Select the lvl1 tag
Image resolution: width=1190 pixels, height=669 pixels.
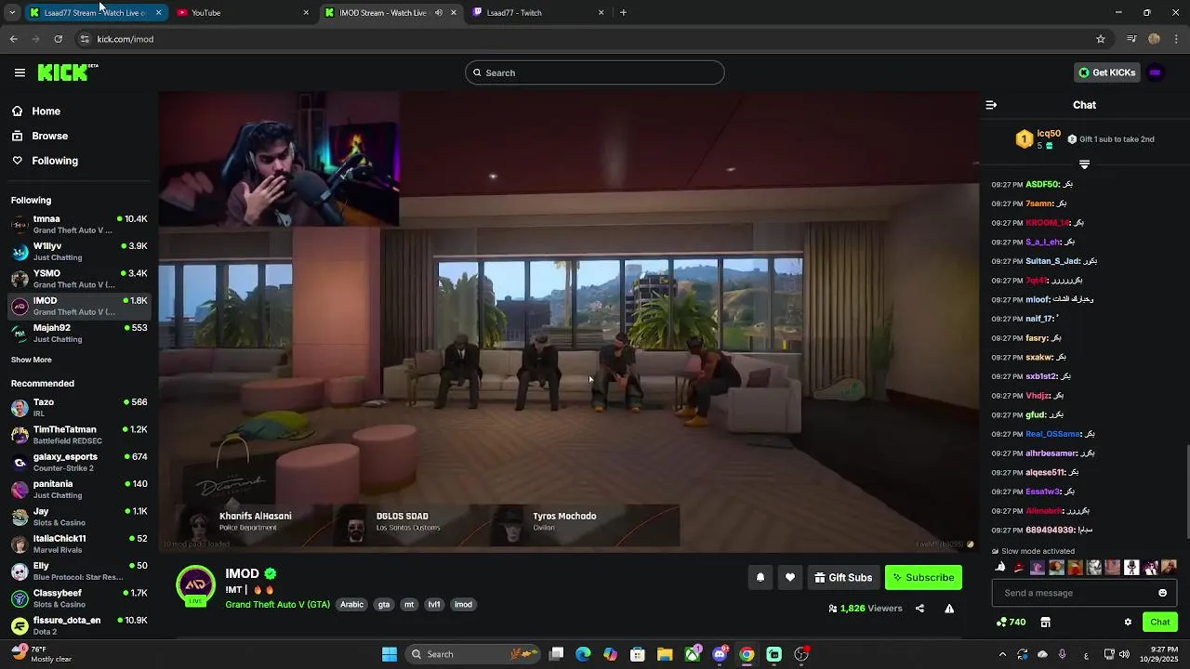[x=434, y=605]
